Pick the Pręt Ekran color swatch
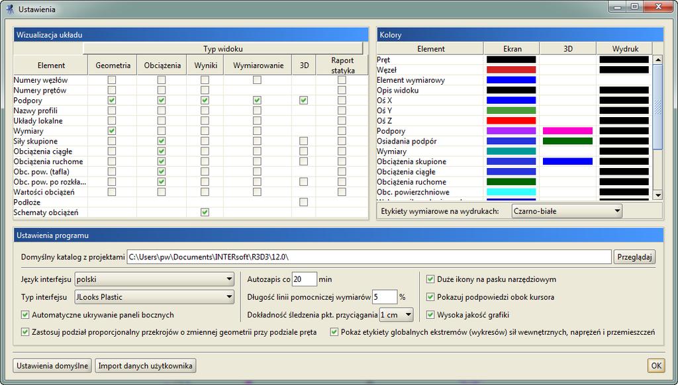 511,60
